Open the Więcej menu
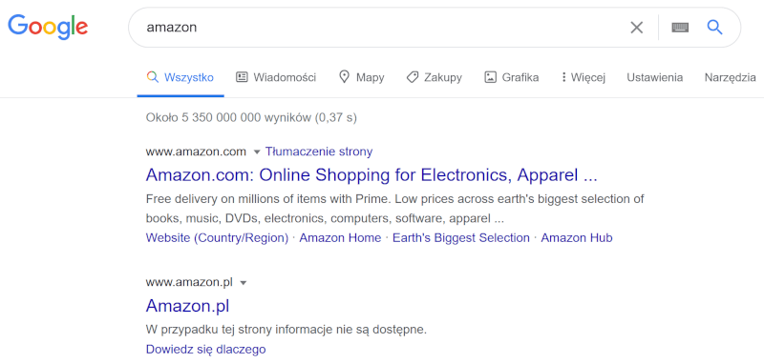The image size is (764, 364). coord(584,77)
